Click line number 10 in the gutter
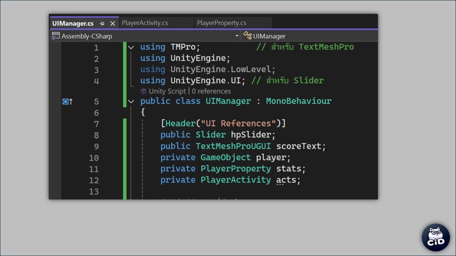The width and height of the screenshot is (456, 256). pyautogui.click(x=94, y=158)
